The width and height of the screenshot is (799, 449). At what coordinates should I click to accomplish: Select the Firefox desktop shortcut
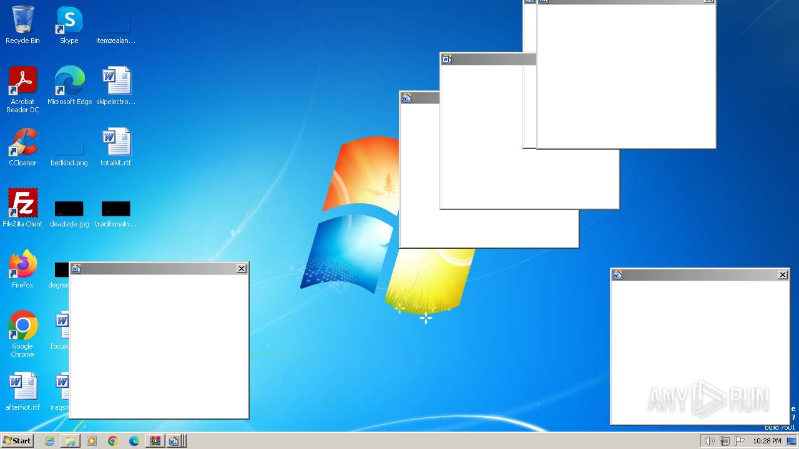point(22,269)
